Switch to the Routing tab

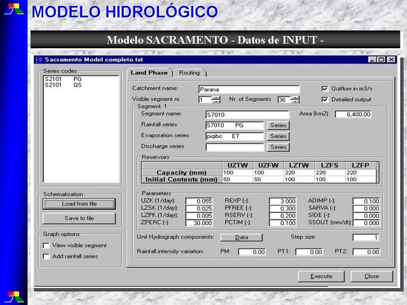(189, 73)
